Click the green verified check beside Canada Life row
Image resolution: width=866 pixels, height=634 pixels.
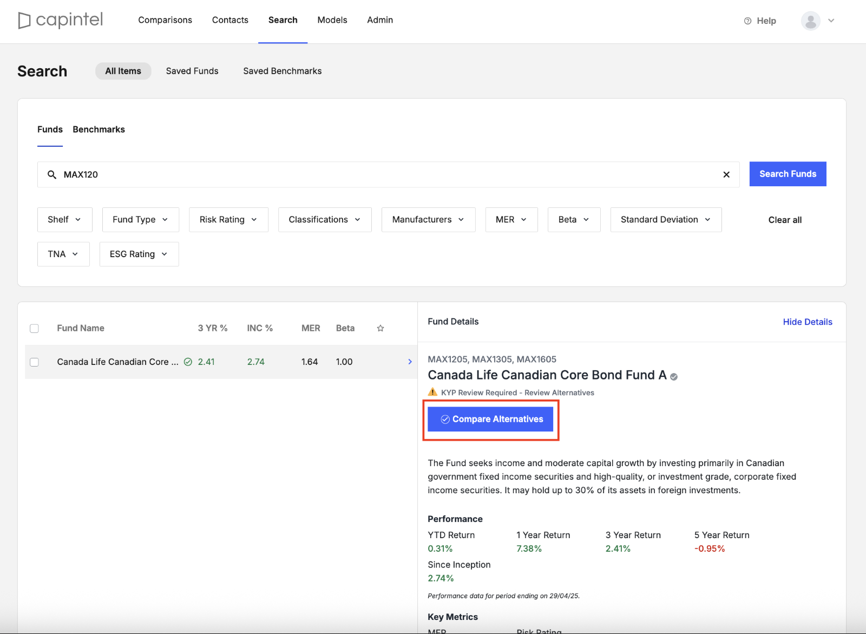pyautogui.click(x=188, y=362)
